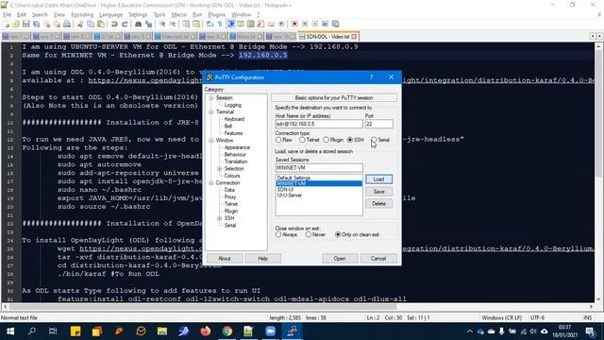The width and height of the screenshot is (604, 340).
Task: Click the Save All toolbar icon
Action: click(x=36, y=24)
